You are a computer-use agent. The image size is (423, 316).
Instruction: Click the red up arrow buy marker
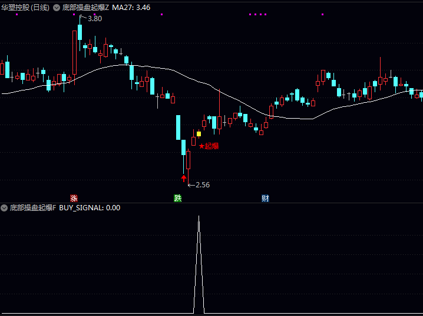tap(184, 178)
